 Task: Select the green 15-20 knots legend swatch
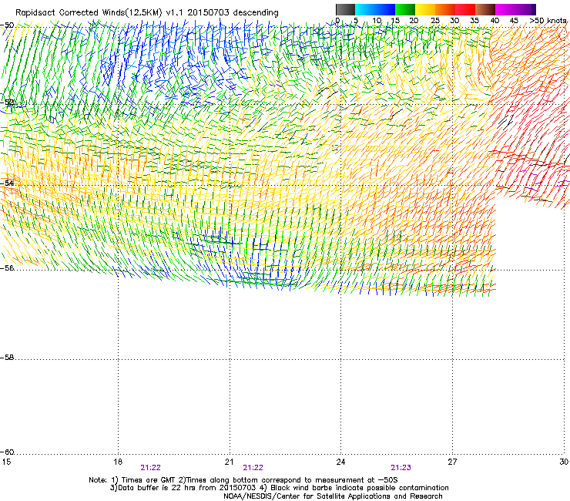405,9
